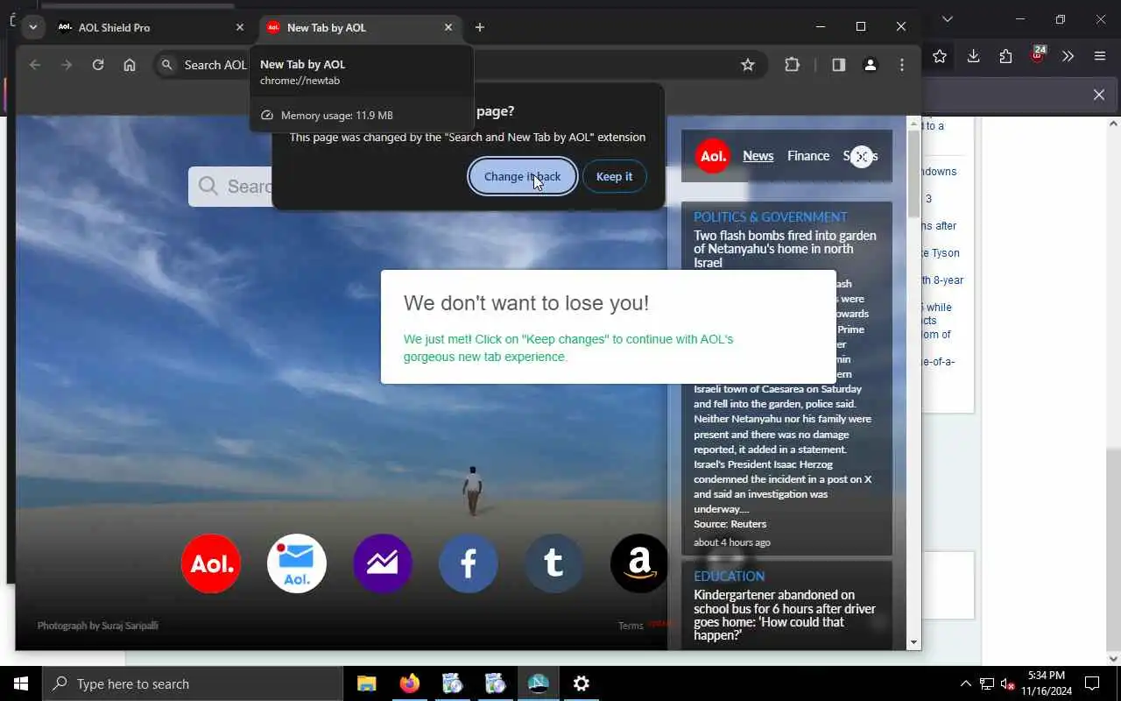Click the scrollbar up arrow in AOL window
Viewport: 1121px width, 701px height.
(x=913, y=123)
